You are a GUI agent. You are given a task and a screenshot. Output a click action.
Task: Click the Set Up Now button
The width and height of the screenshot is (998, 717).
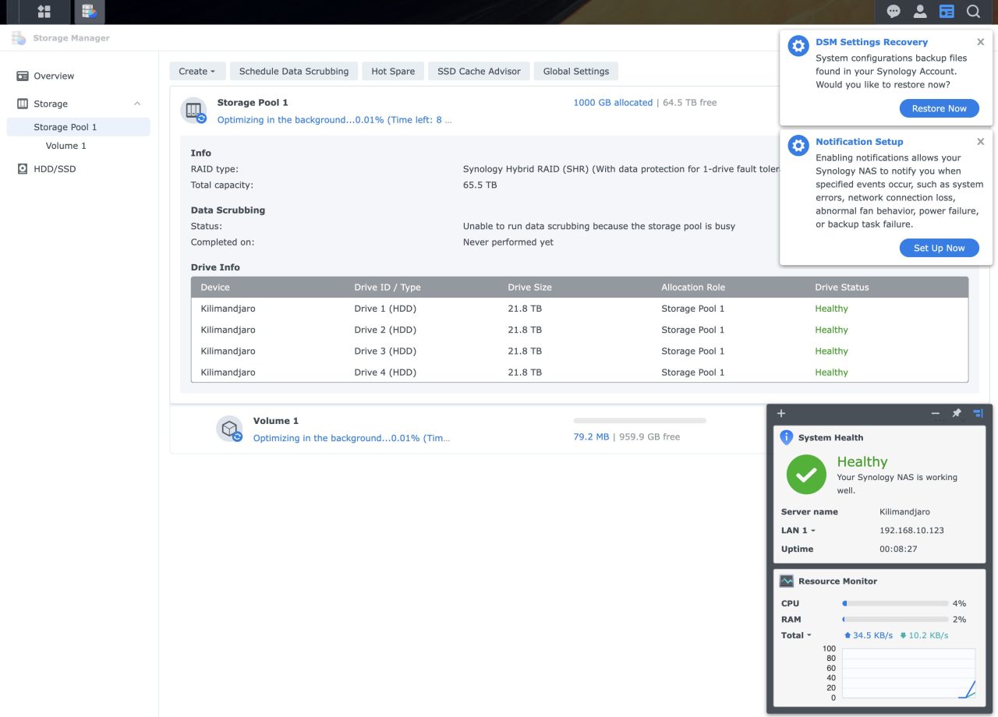[939, 248]
